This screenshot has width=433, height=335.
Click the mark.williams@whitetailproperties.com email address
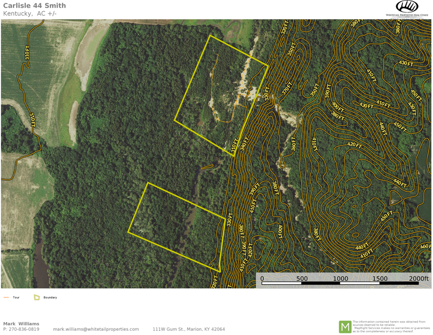tap(96, 329)
